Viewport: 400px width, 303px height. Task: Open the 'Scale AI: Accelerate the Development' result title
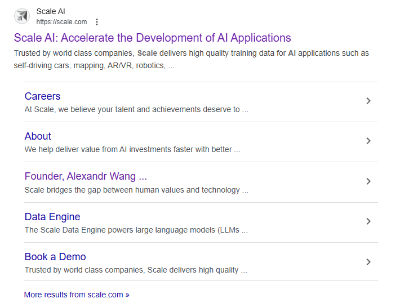[152, 38]
